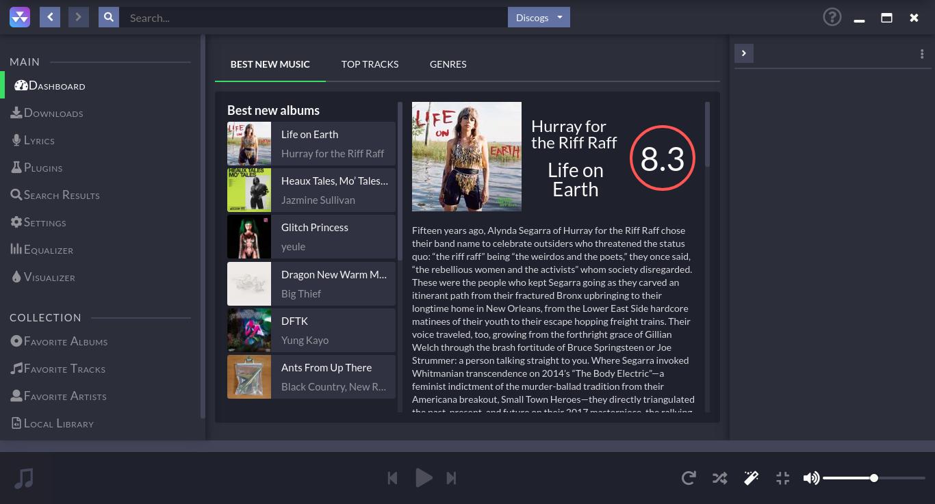
Task: Click the Plugins flask icon
Action: coord(16,168)
